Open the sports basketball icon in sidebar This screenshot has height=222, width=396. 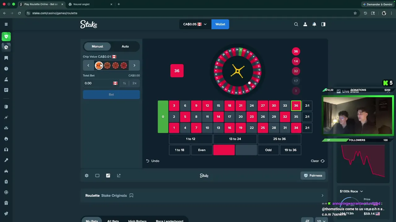click(x=6, y=47)
